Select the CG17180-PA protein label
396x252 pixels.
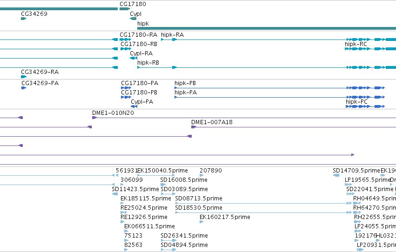point(140,83)
